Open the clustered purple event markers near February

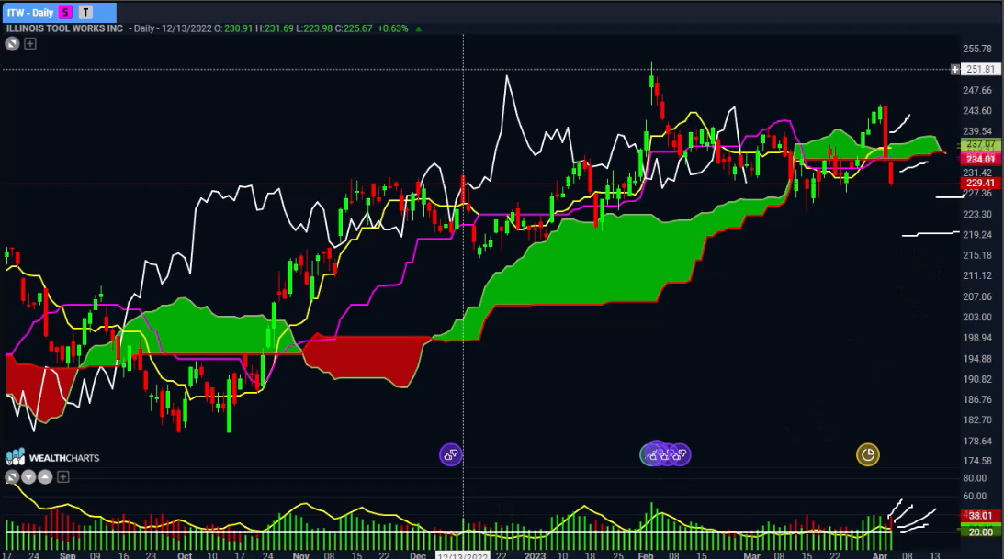coord(665,454)
